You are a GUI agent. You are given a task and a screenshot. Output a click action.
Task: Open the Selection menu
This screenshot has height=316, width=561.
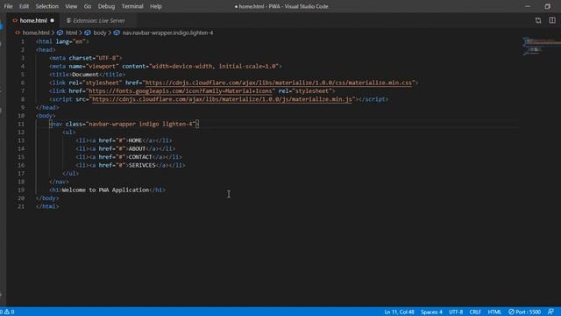[x=46, y=6]
